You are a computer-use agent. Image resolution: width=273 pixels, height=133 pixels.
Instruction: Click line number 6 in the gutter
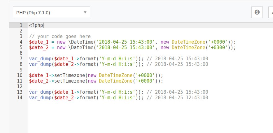21,53
